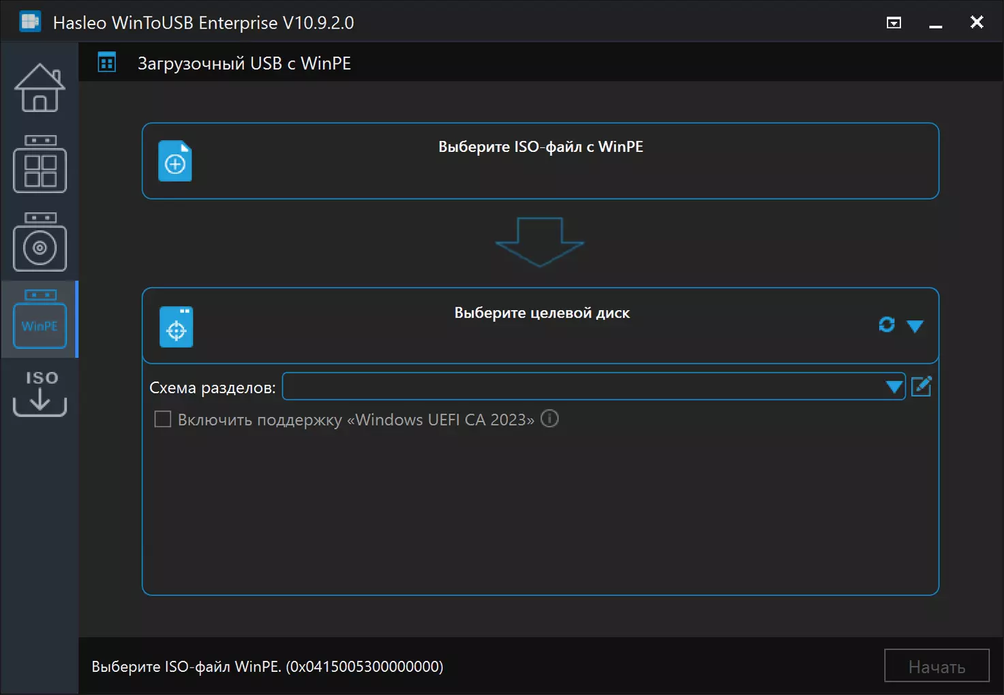Screen dimensions: 1004x695
Task: Click the Выберите ISO-файл с WinPE panel
Action: coord(541,161)
